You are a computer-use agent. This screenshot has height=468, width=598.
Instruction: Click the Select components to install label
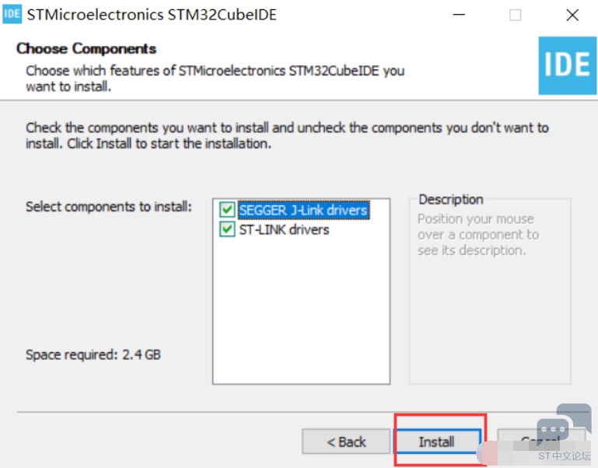(109, 207)
